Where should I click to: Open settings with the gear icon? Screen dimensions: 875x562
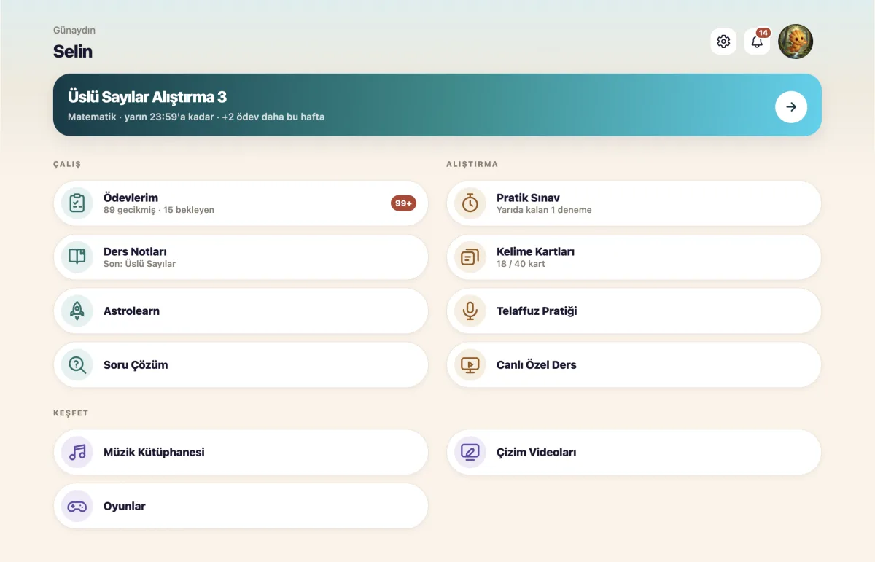[723, 42]
